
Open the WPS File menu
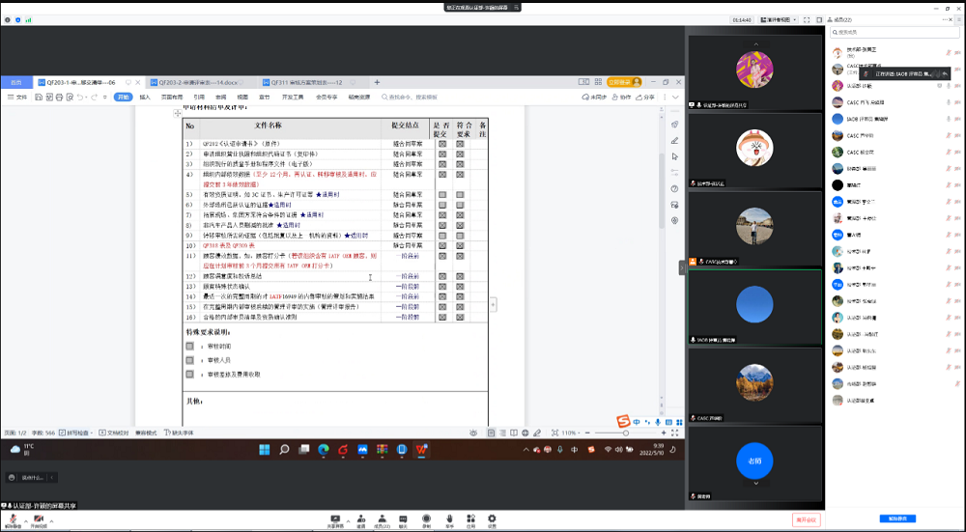(x=17, y=98)
